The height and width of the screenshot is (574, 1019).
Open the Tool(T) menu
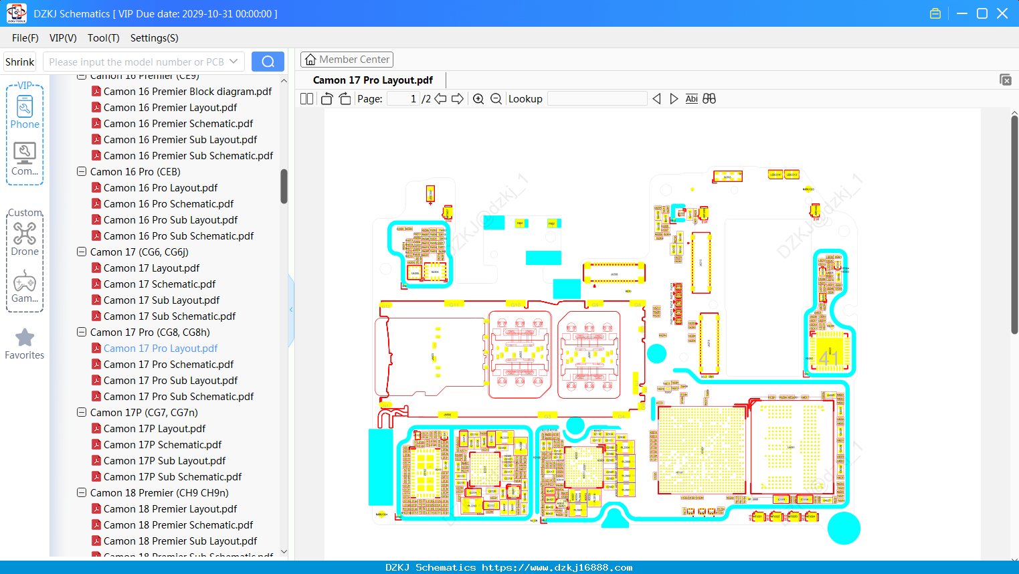coord(104,38)
